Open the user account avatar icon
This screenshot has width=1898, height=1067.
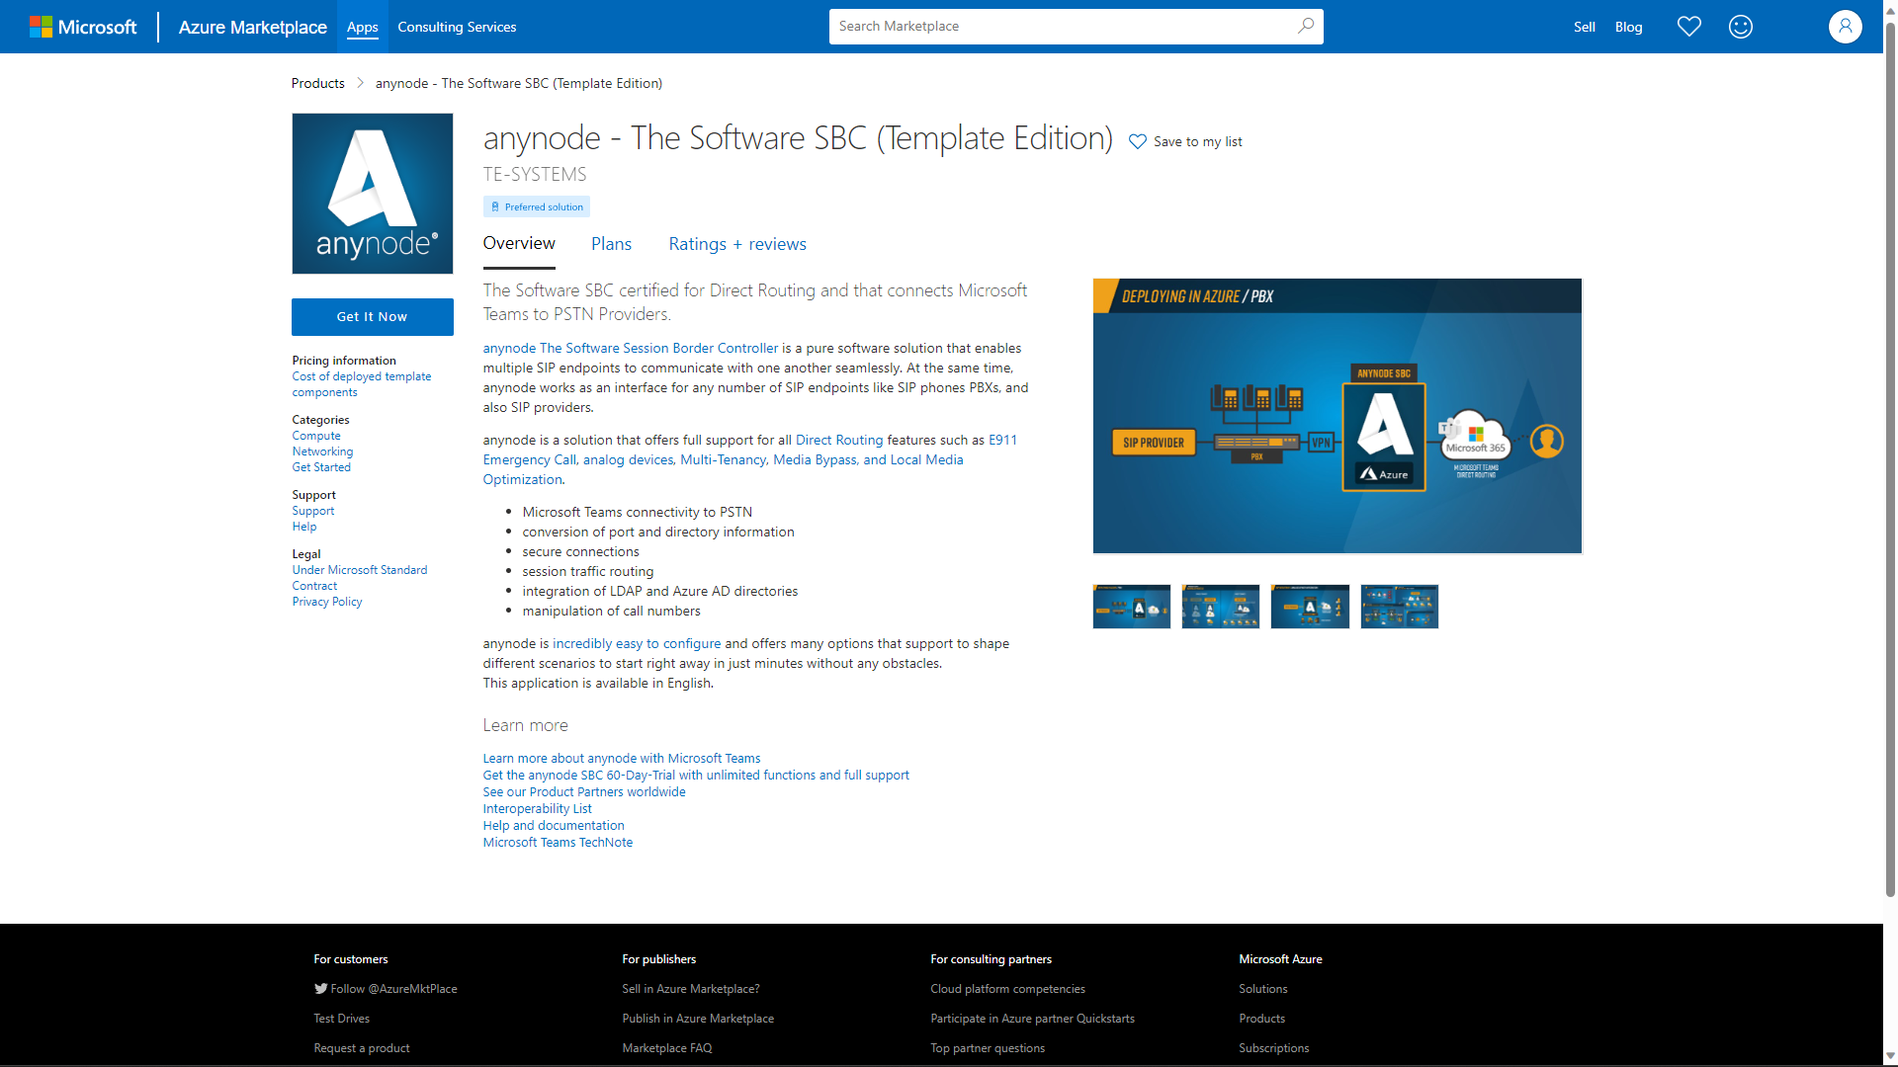pos(1845,27)
